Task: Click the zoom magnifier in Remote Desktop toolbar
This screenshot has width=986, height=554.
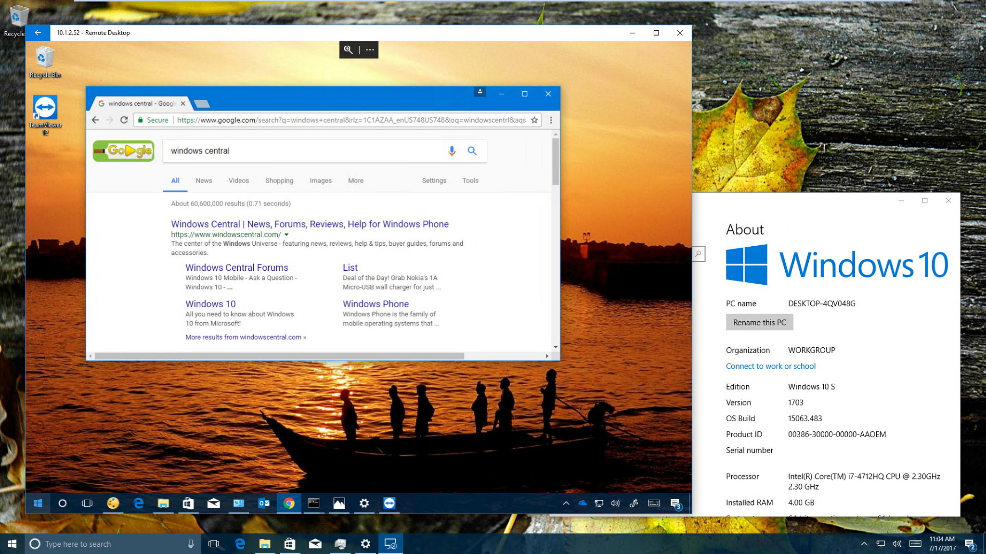Action: (x=348, y=50)
